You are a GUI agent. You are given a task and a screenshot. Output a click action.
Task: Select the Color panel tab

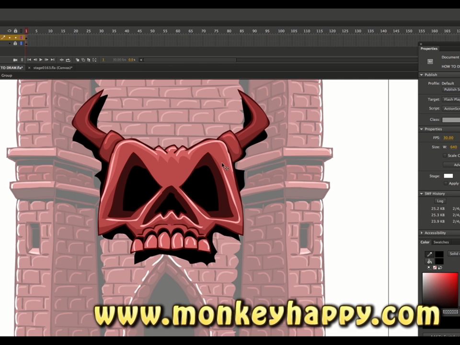tap(425, 242)
